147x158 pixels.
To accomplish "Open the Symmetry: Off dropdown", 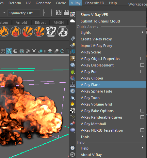I will (x=24, y=13).
